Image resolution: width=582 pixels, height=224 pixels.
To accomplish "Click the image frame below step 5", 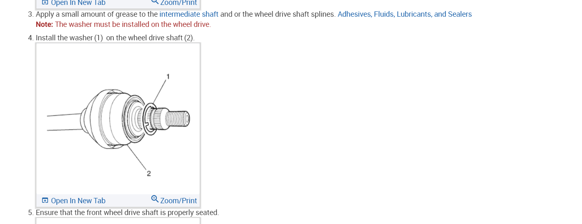I will (x=118, y=221).
